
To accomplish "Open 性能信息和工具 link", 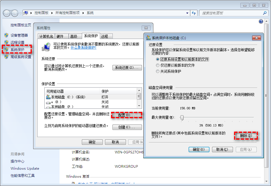I will 23,176.
